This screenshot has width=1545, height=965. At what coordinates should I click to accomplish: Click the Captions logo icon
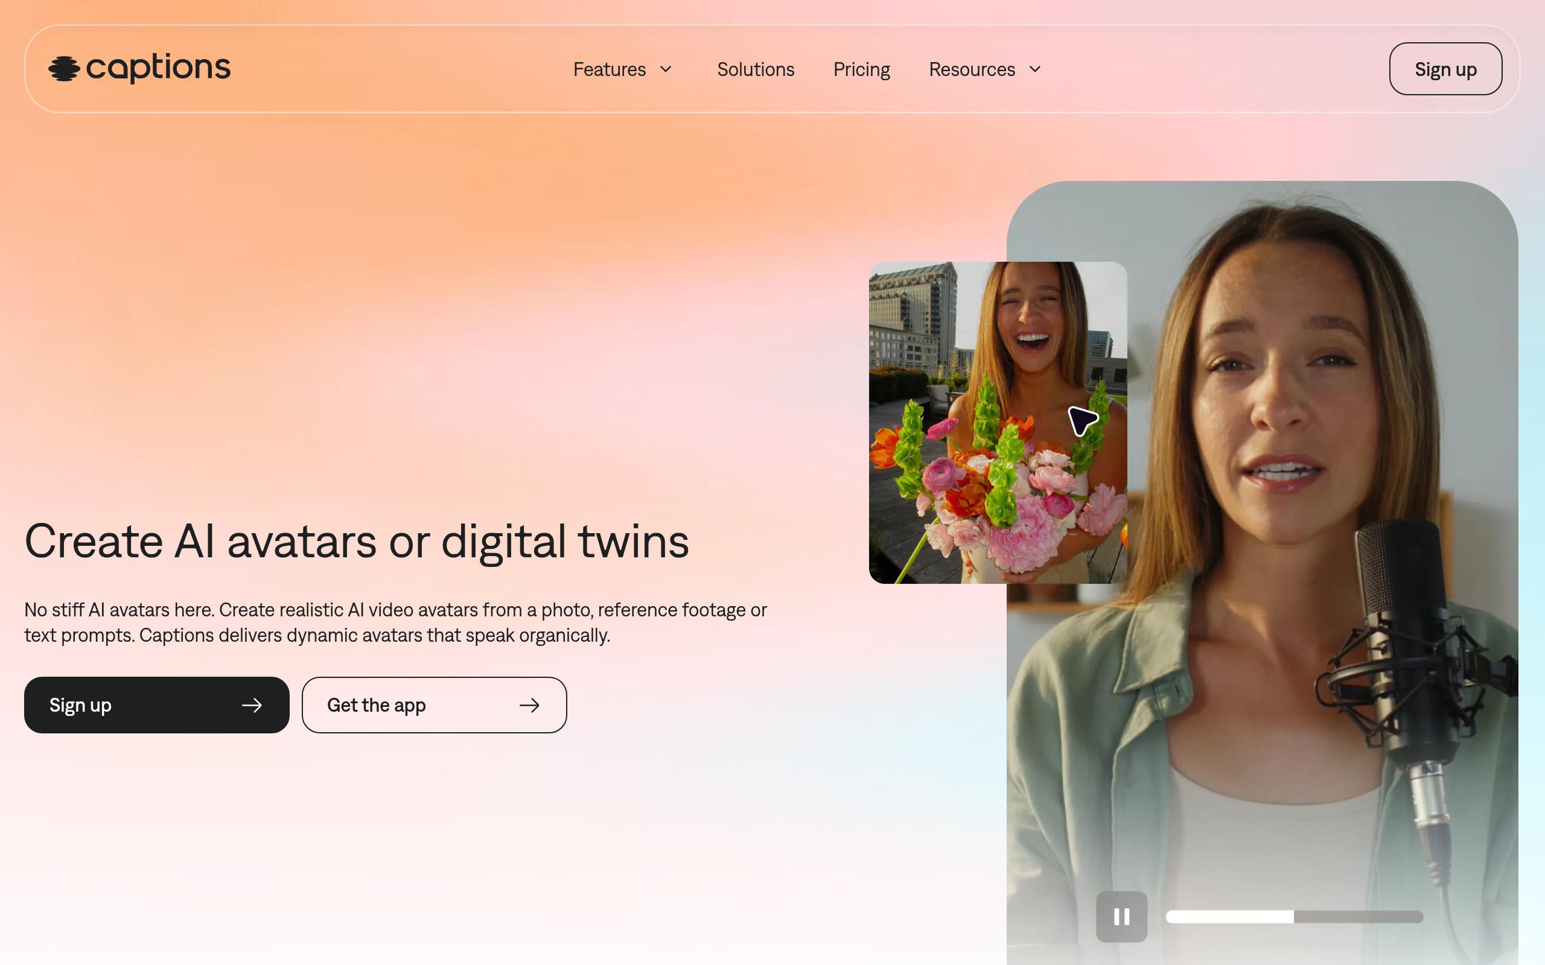[64, 69]
